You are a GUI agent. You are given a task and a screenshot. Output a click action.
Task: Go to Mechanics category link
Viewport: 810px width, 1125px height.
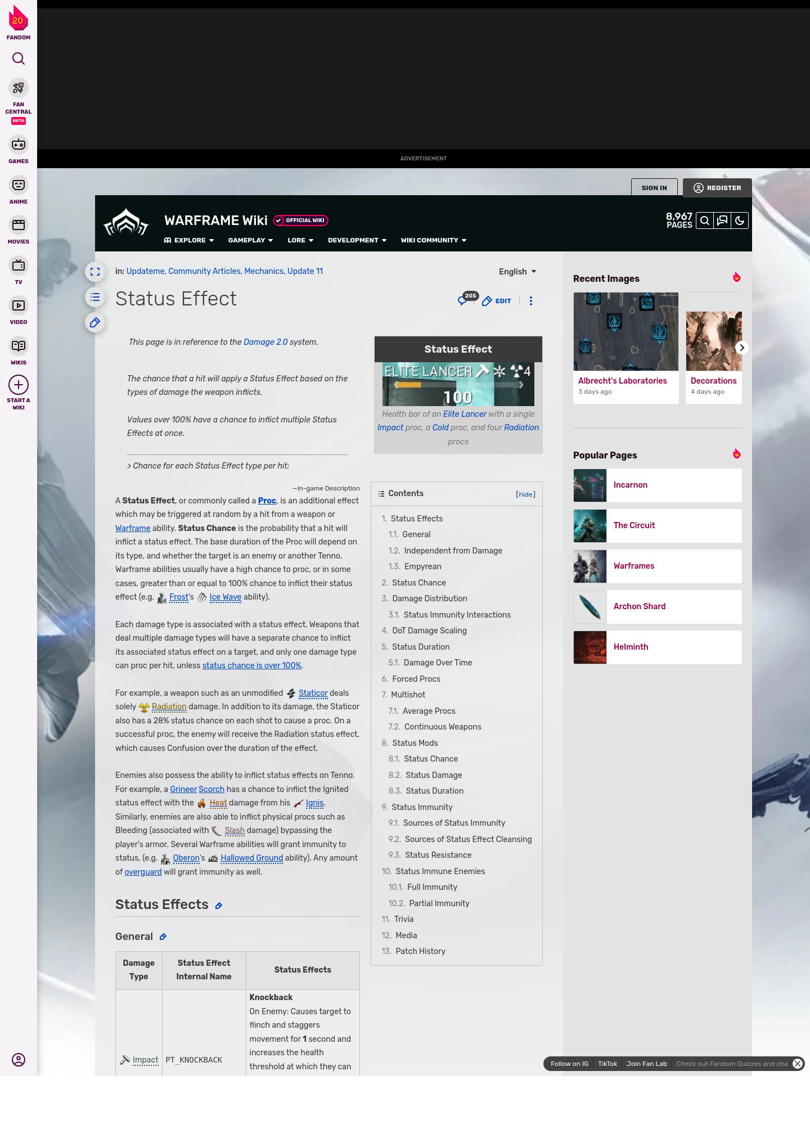click(x=264, y=271)
